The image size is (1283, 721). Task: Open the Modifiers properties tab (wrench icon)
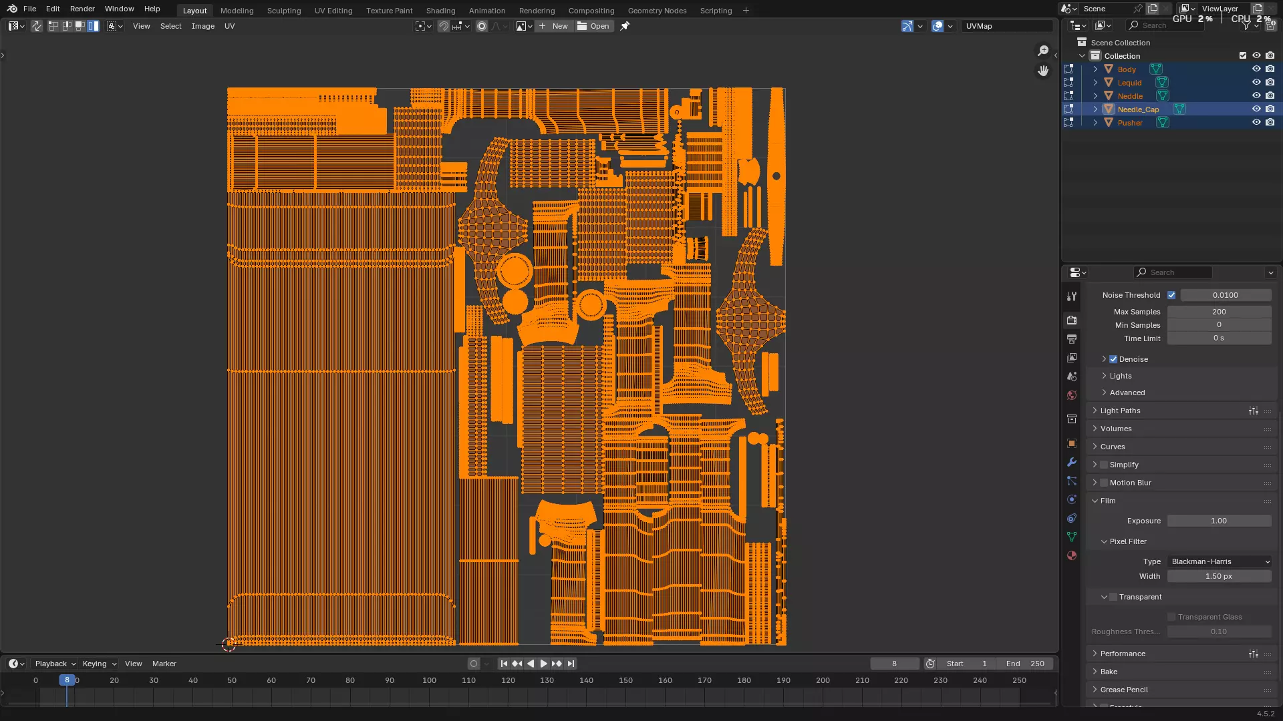(1072, 462)
